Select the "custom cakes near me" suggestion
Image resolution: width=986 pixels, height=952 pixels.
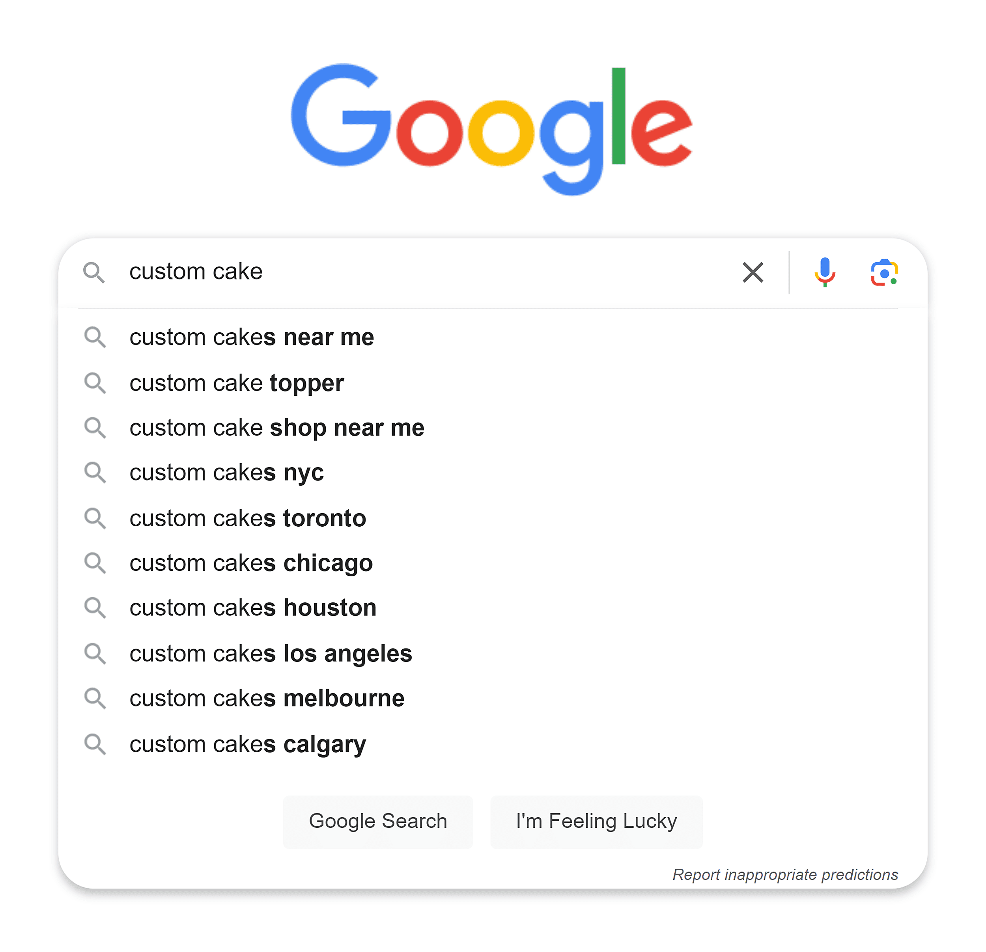point(252,338)
